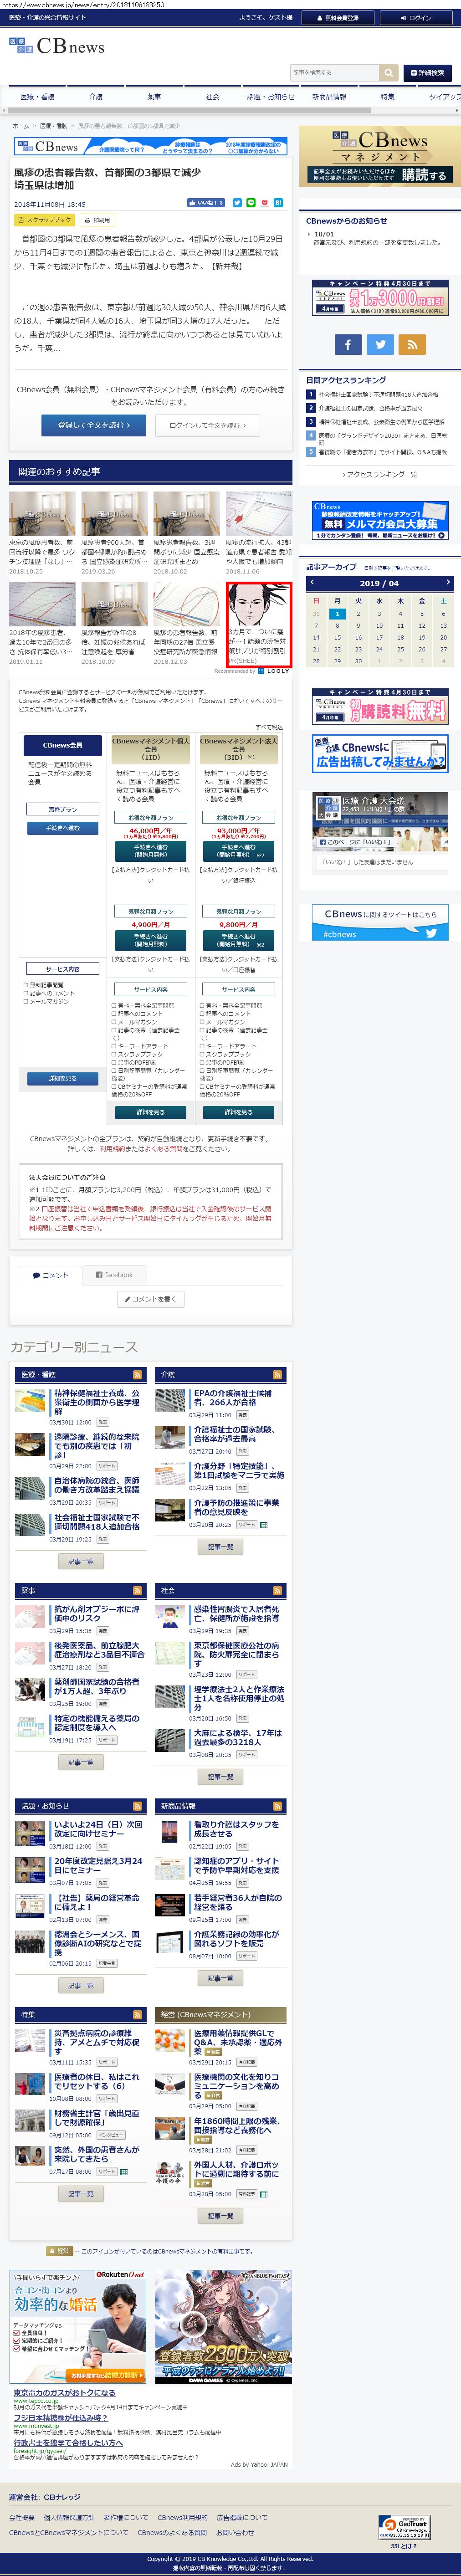Share article via green LINE icon
The width and height of the screenshot is (461, 2576).
pos(251,203)
